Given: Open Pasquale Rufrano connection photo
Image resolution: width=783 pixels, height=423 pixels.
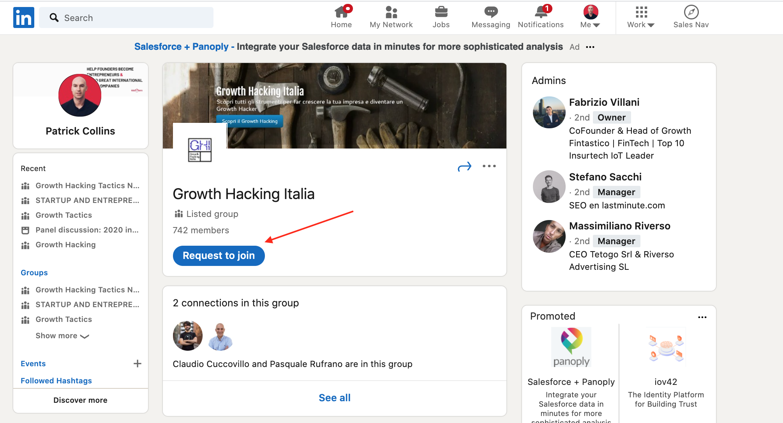Looking at the screenshot, I should (220, 336).
